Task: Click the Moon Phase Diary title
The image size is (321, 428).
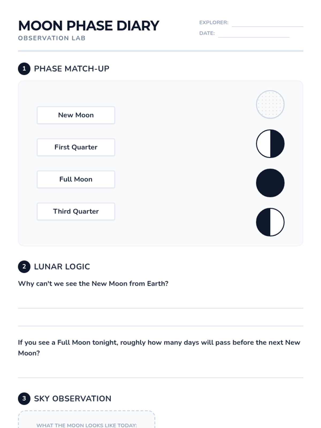Action: [89, 26]
